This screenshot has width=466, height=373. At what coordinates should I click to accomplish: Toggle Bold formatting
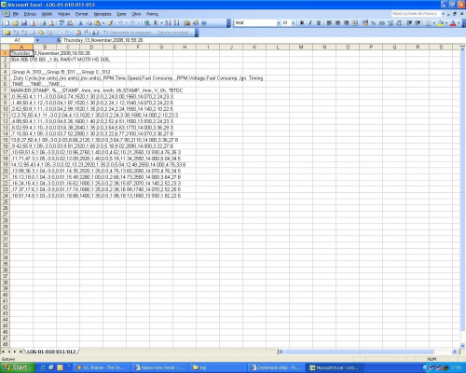tap(302, 23)
